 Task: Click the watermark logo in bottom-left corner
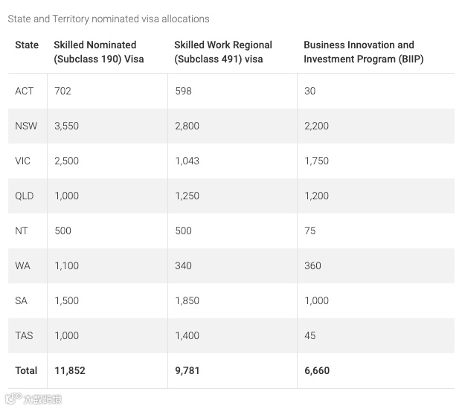(x=33, y=399)
